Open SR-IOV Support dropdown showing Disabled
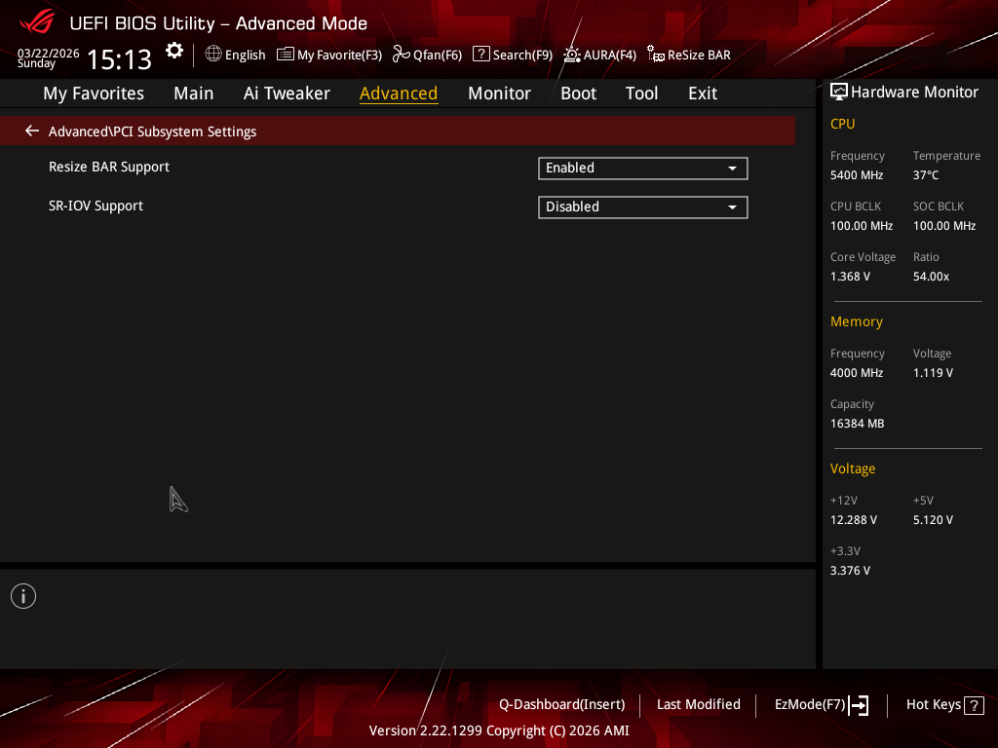 (643, 206)
